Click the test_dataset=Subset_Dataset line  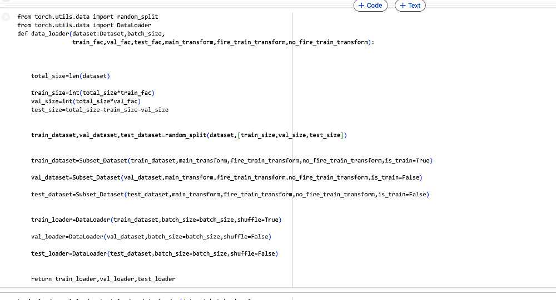tap(230, 195)
